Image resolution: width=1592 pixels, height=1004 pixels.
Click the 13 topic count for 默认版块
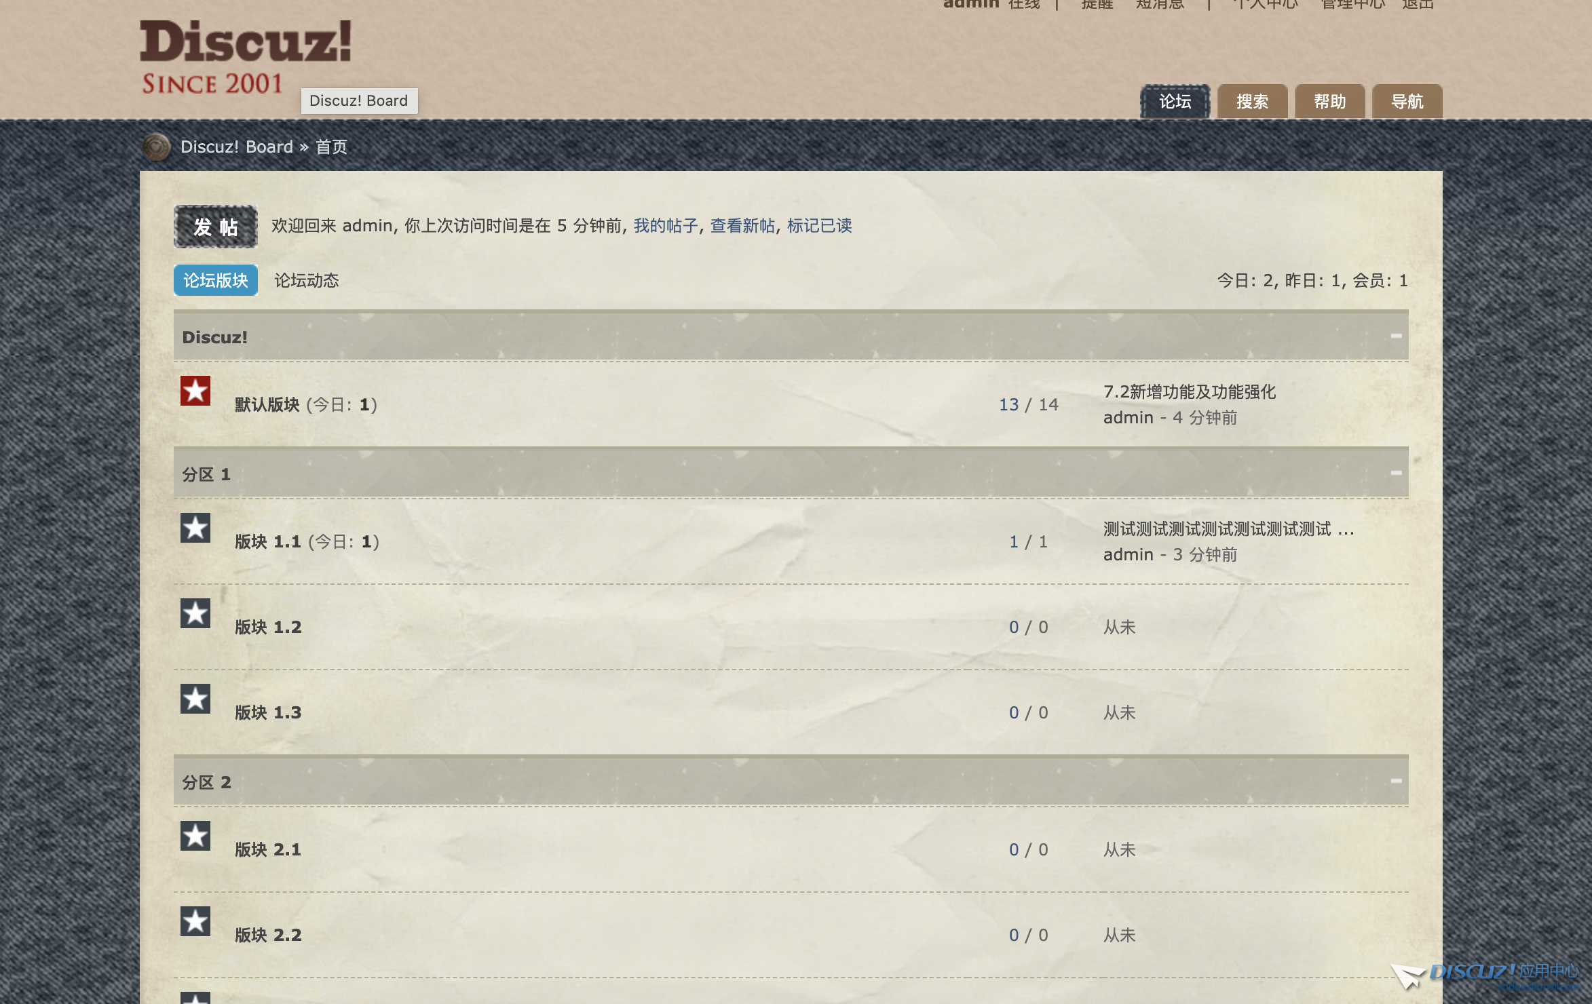1008,405
